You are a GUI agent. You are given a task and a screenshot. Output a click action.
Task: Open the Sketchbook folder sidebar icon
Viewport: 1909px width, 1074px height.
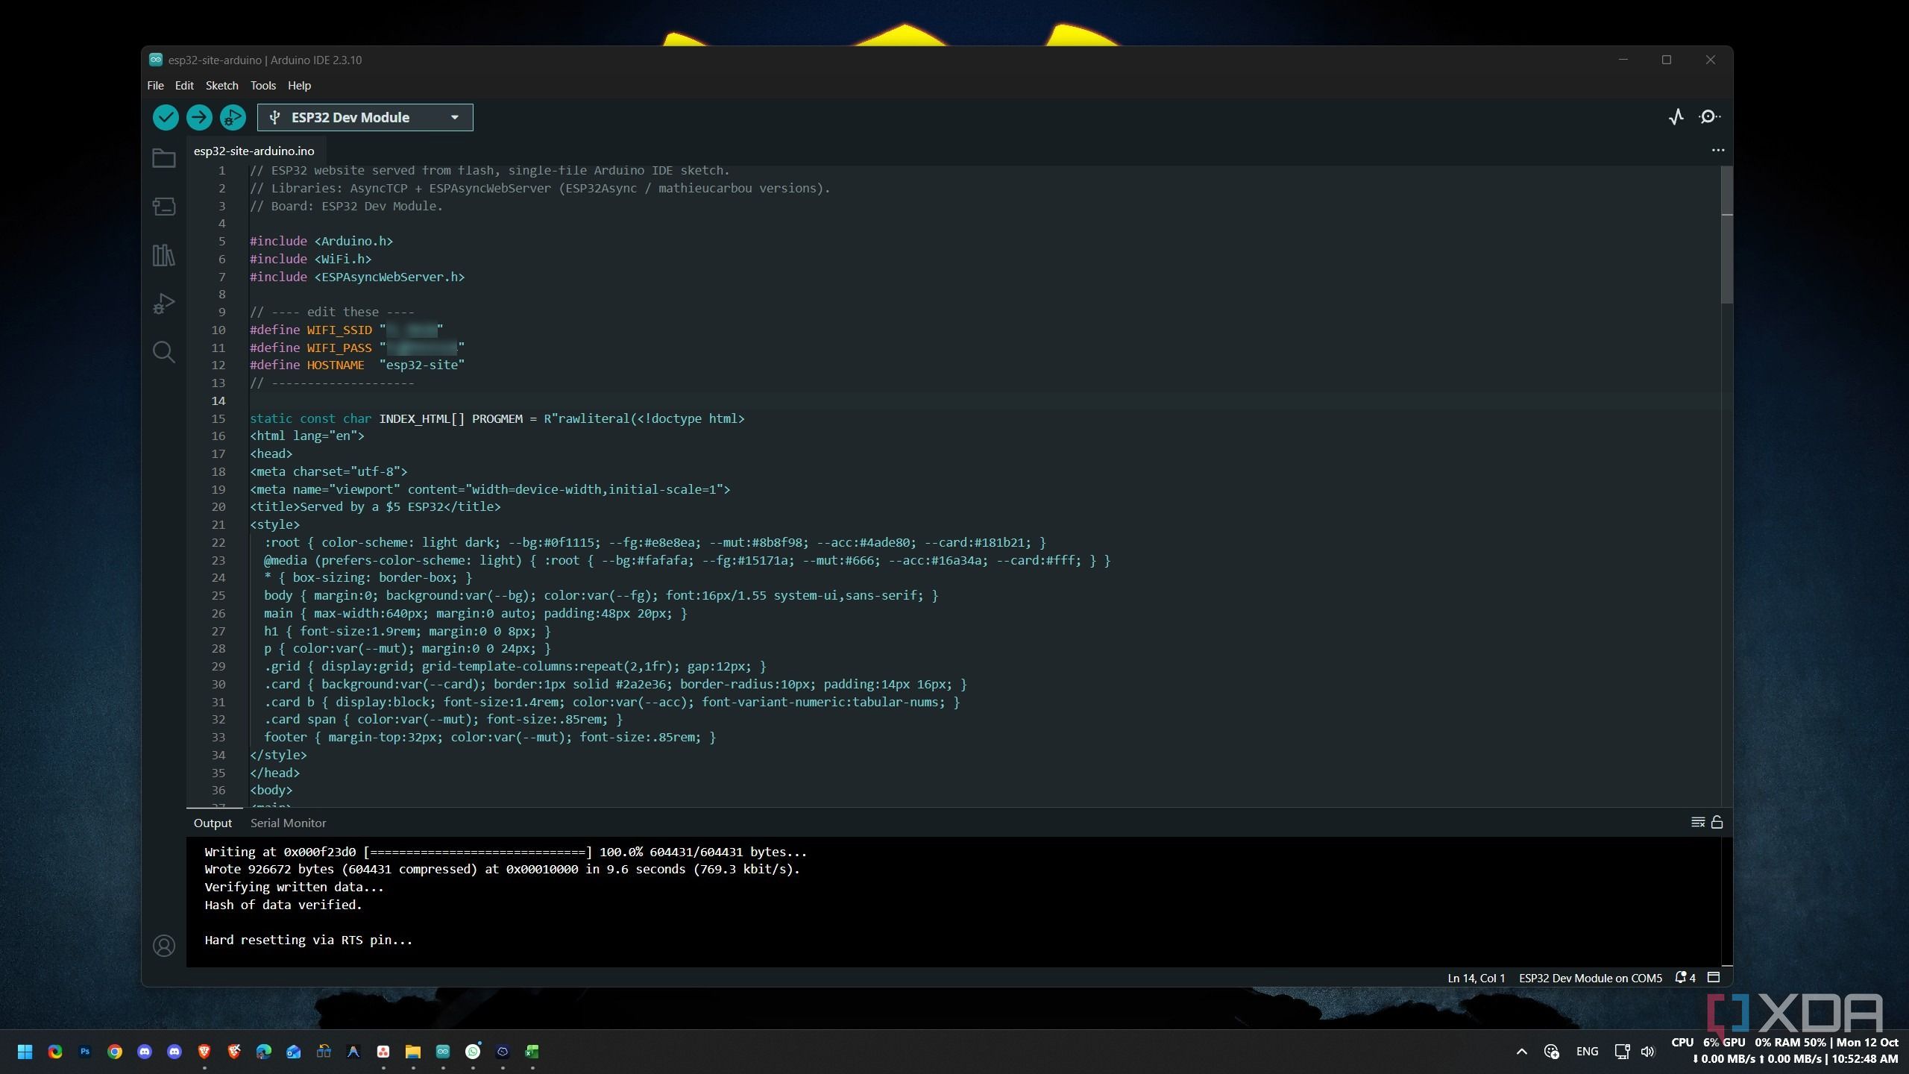click(164, 158)
